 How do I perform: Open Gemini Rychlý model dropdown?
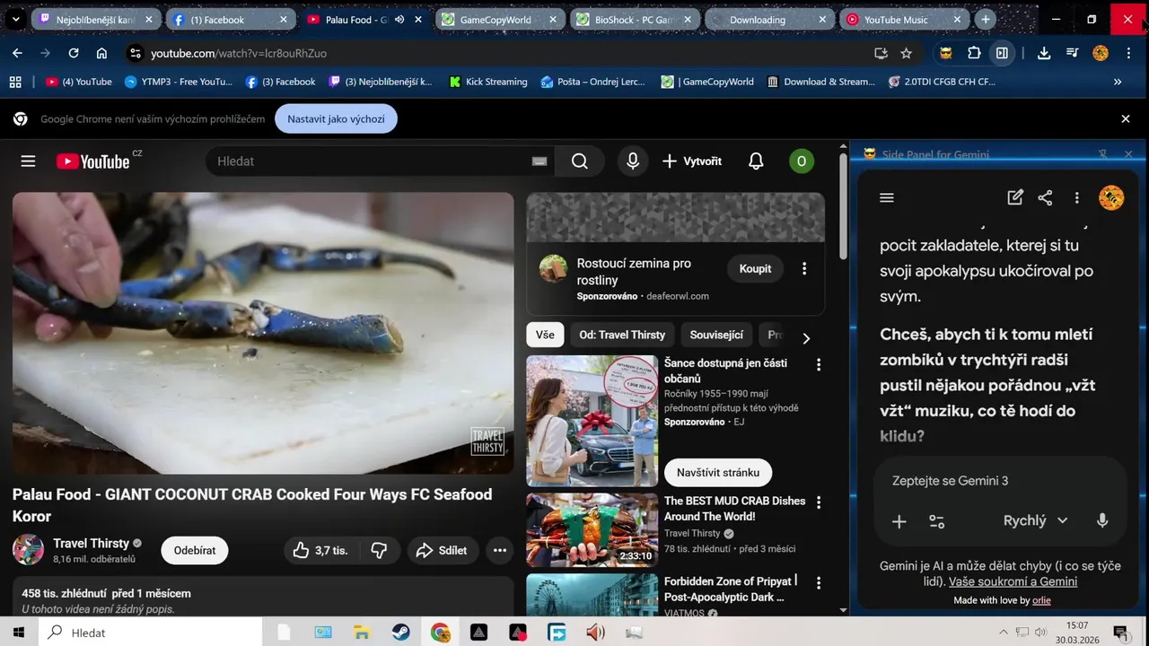tap(1035, 520)
